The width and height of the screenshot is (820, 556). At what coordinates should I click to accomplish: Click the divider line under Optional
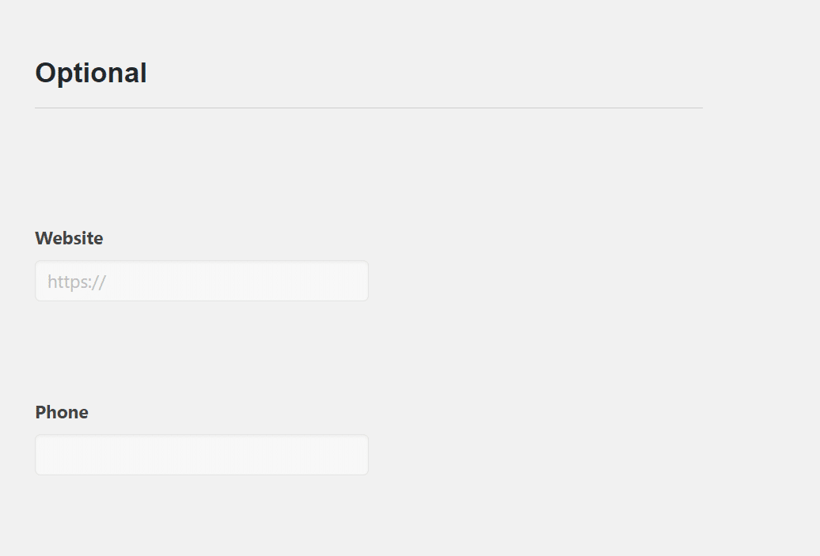click(368, 108)
